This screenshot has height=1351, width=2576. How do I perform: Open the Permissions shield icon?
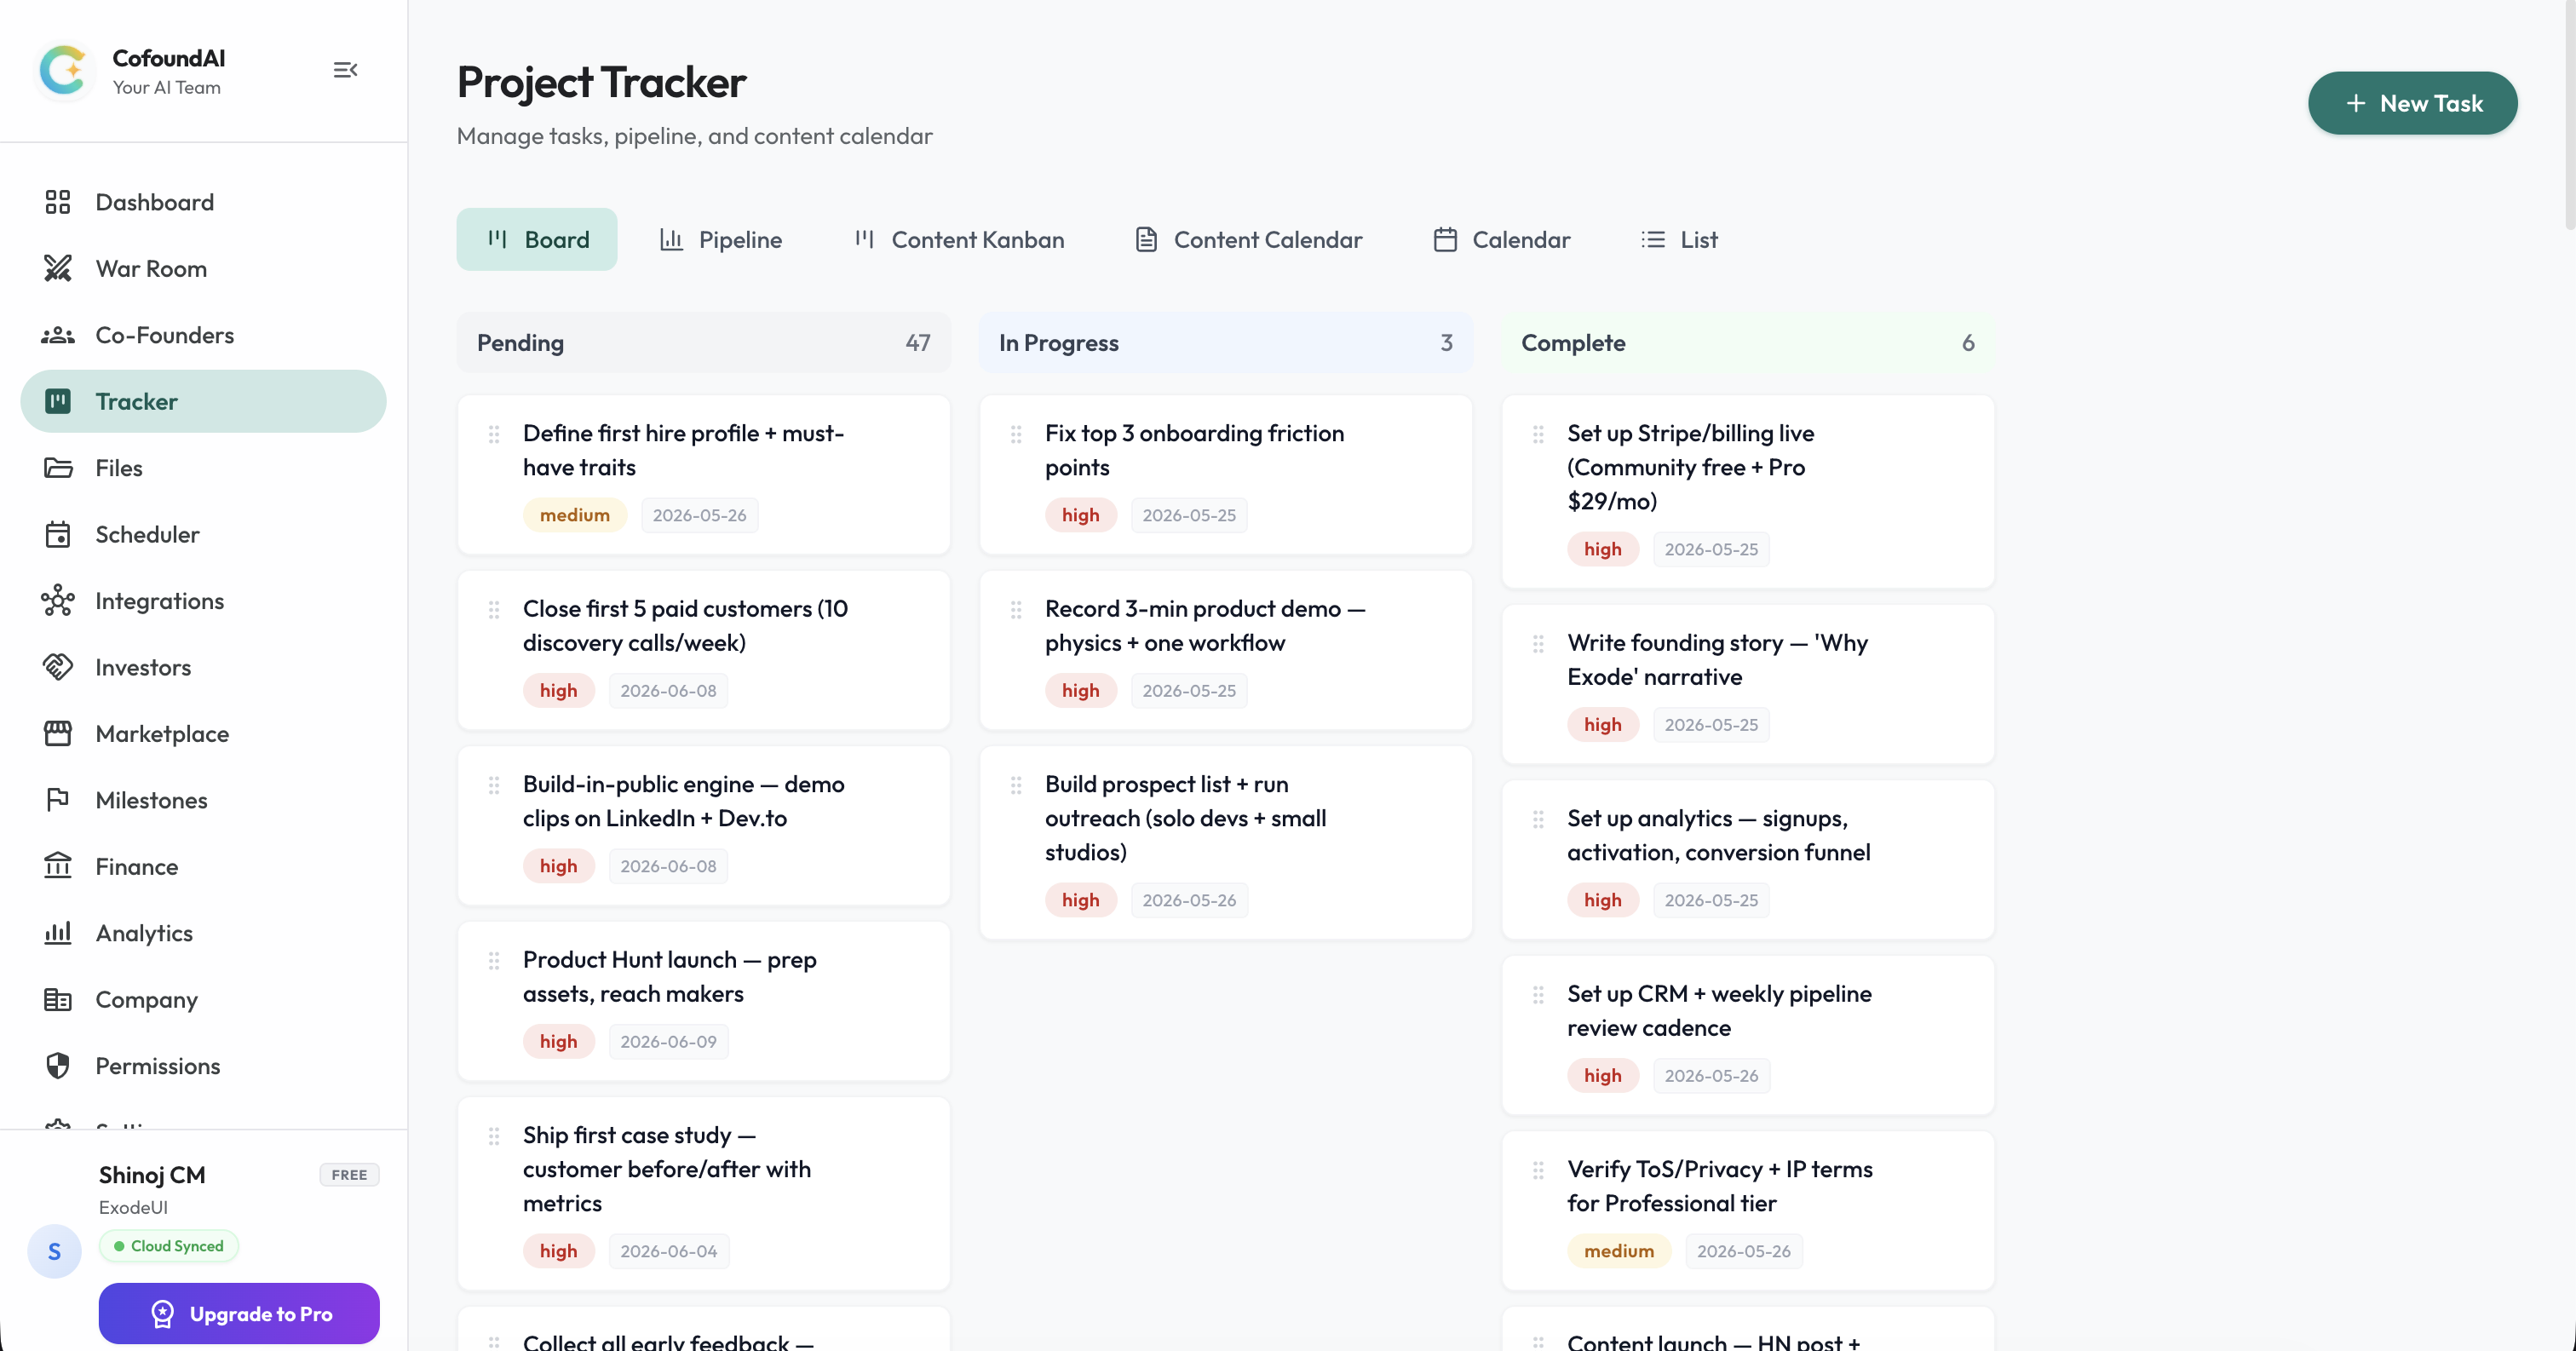(x=58, y=1065)
